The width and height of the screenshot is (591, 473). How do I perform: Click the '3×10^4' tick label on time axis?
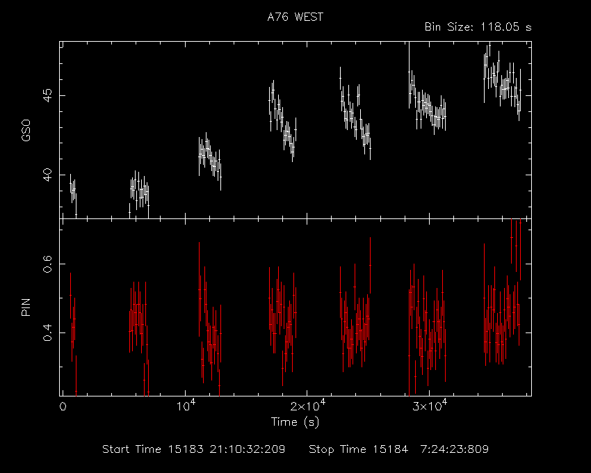[429, 406]
